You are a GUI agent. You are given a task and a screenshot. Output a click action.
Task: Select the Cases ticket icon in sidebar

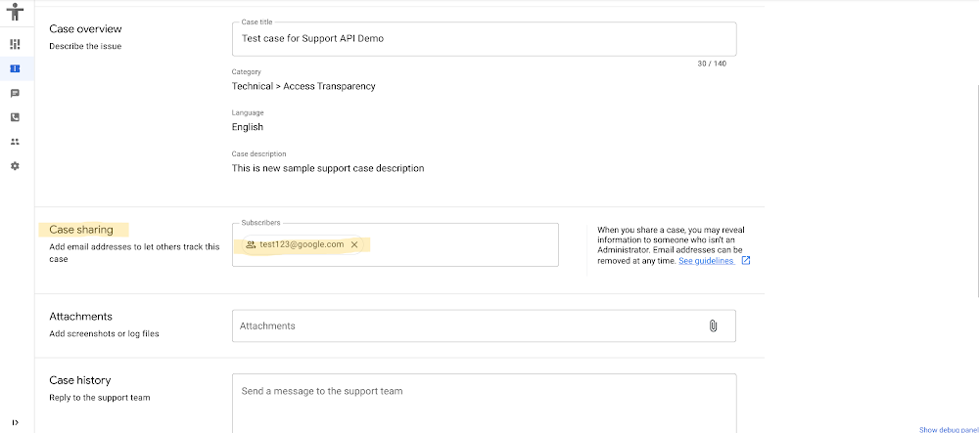point(15,68)
